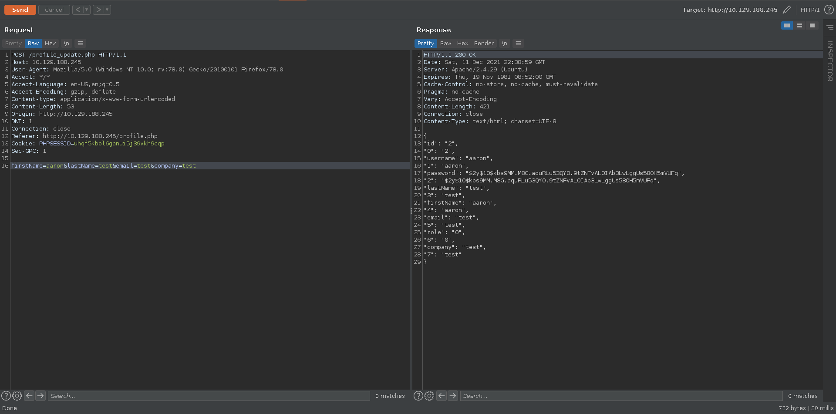Expand the history back dropdown arrow
Viewport: 836px width, 414px height.
coord(87,10)
